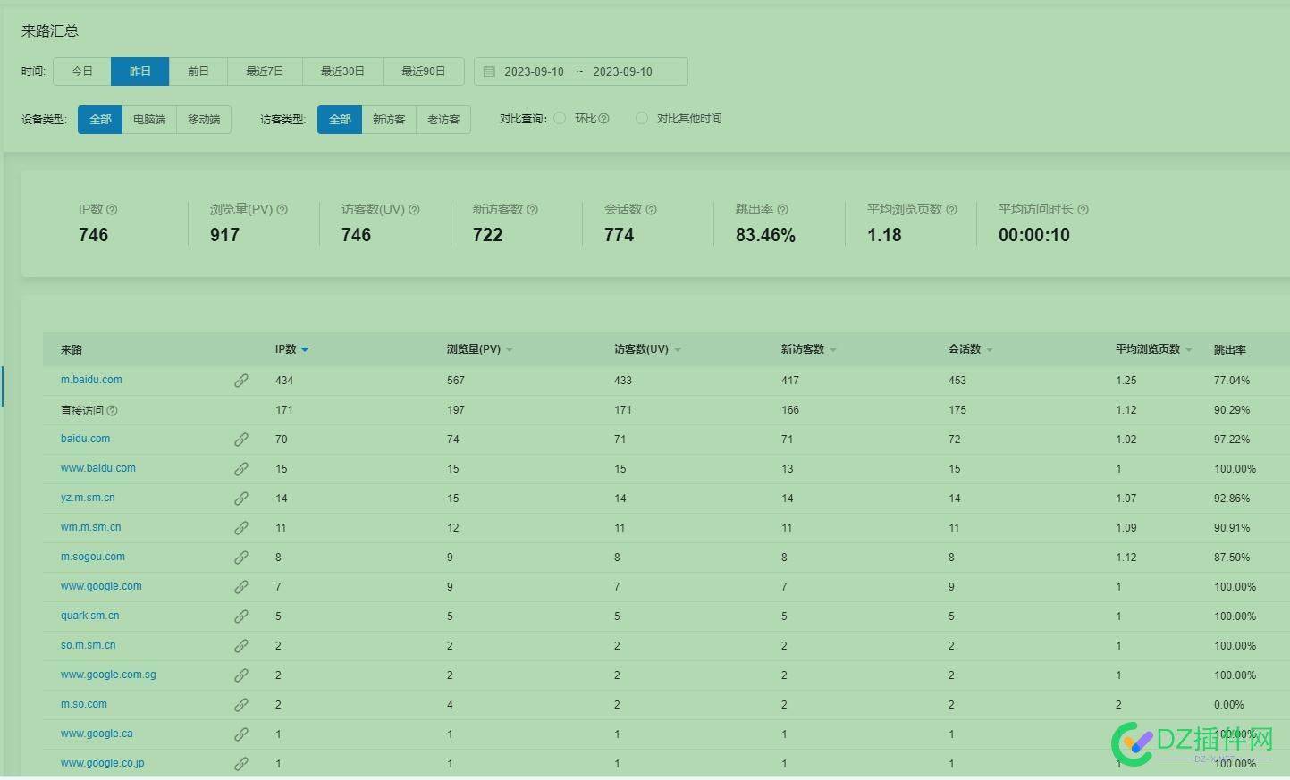1290x780 pixels.
Task: Show help for 跳出率 summary metric
Action: coord(783,210)
